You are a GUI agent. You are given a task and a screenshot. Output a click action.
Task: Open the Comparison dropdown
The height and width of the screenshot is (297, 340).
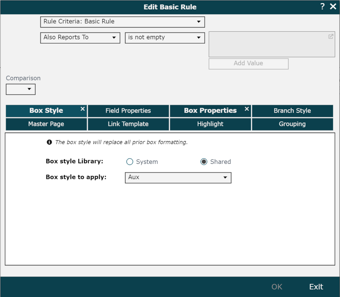point(21,89)
